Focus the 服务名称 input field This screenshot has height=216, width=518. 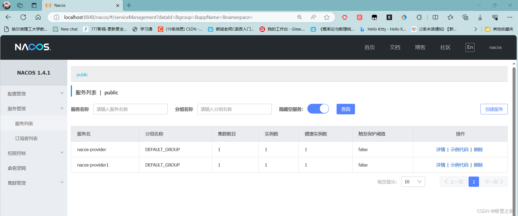click(x=130, y=109)
